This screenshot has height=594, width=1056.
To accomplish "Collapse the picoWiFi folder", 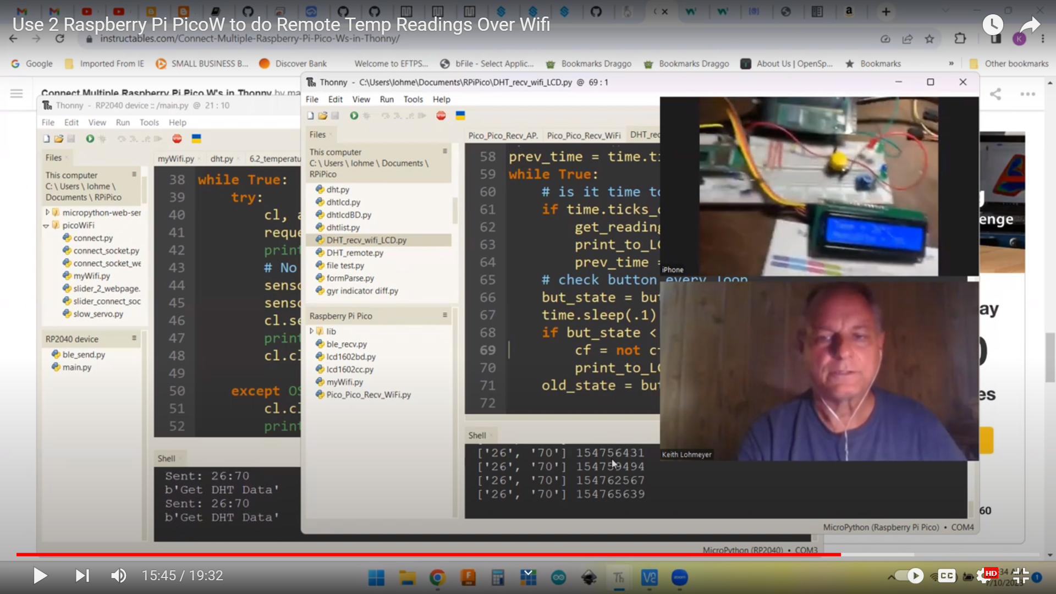I will click(x=46, y=226).
